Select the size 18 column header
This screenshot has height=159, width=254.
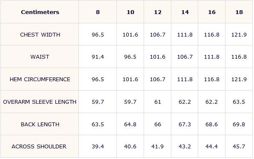[x=239, y=12]
